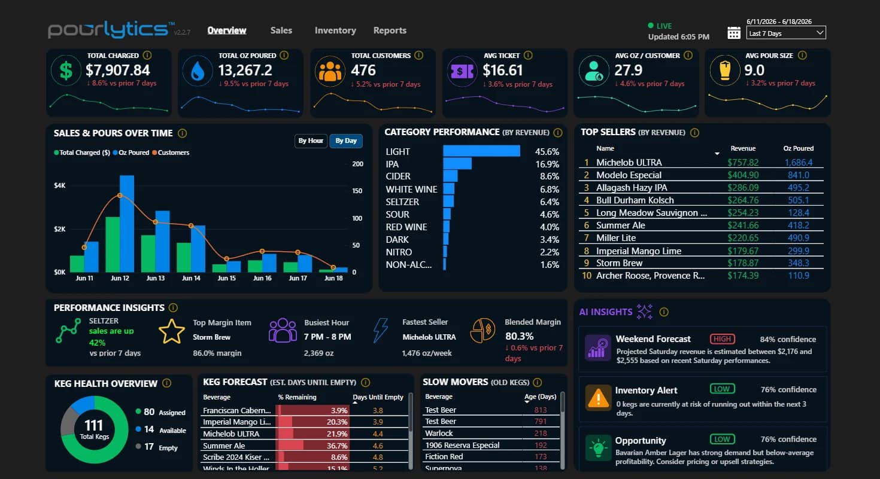This screenshot has height=479, width=880.
Task: Open the Last 7 Days date range dropdown
Action: [x=786, y=33]
